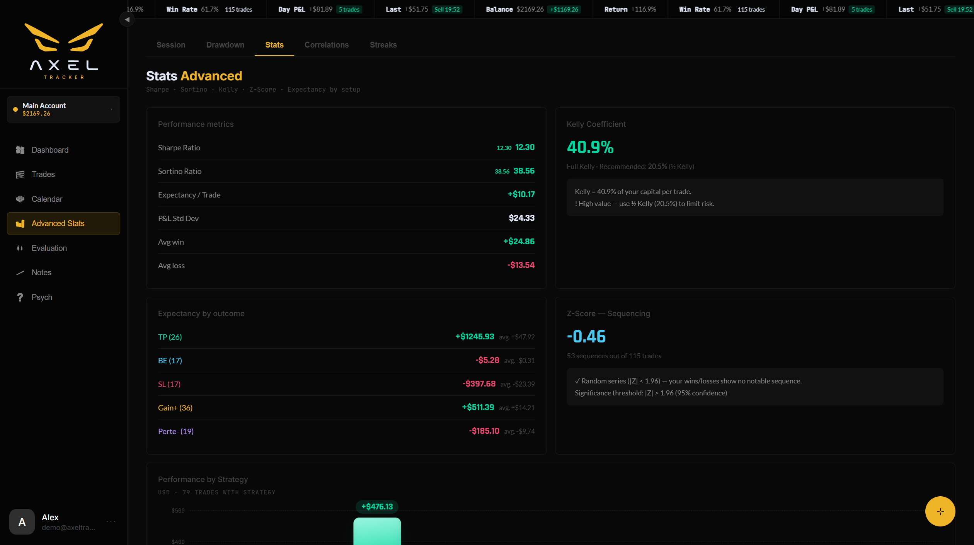Click the Gain+ (36) outcome row
The width and height of the screenshot is (974, 545).
pos(346,408)
